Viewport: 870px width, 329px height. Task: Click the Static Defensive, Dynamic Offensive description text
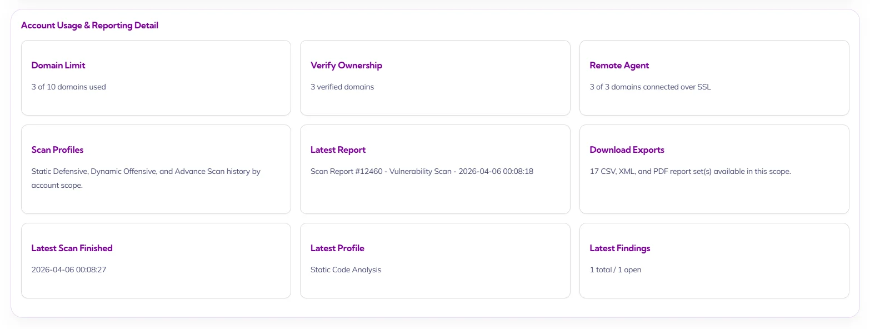click(x=146, y=172)
